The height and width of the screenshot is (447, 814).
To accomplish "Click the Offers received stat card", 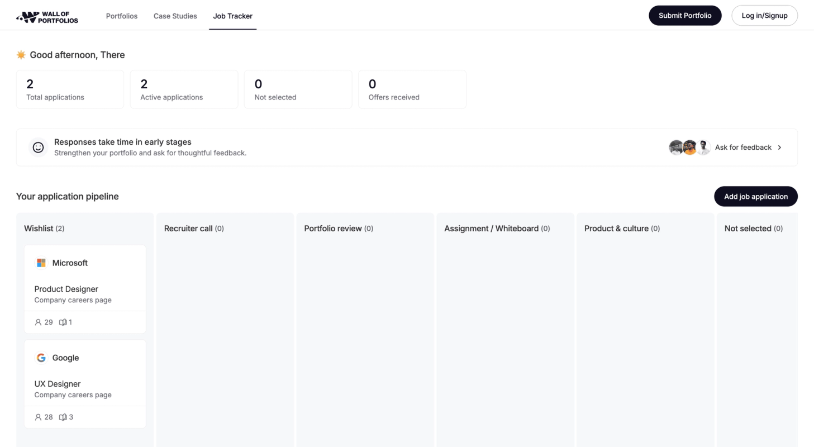I will [412, 89].
